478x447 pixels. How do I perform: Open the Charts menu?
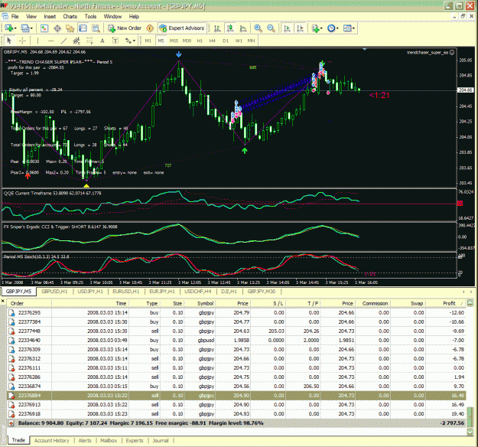click(70, 17)
